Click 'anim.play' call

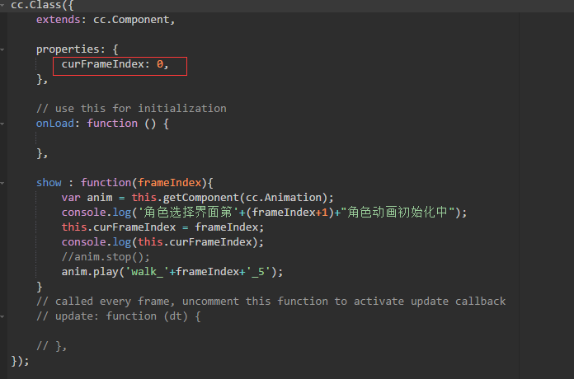click(90, 272)
